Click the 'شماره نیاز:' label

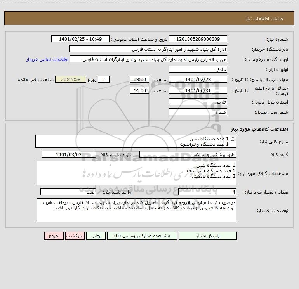(277, 39)
